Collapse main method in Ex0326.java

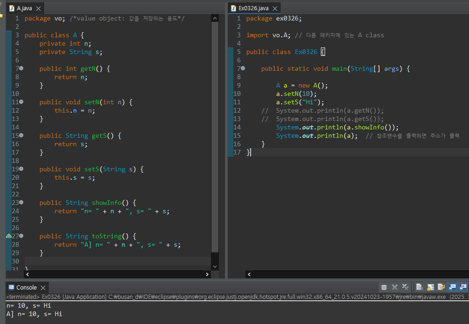tap(243, 68)
